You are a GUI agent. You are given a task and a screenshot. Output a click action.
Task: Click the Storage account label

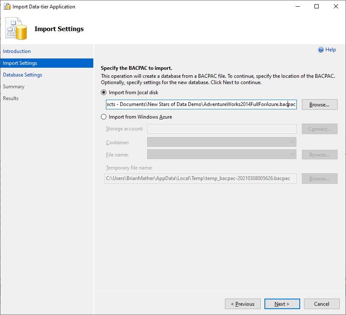(124, 129)
